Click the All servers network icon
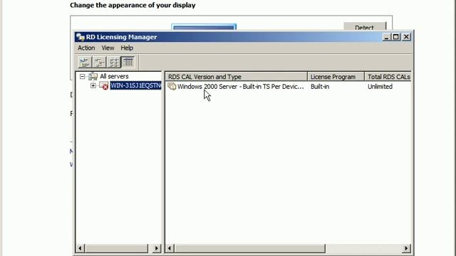The height and width of the screenshot is (256, 456). 93,76
